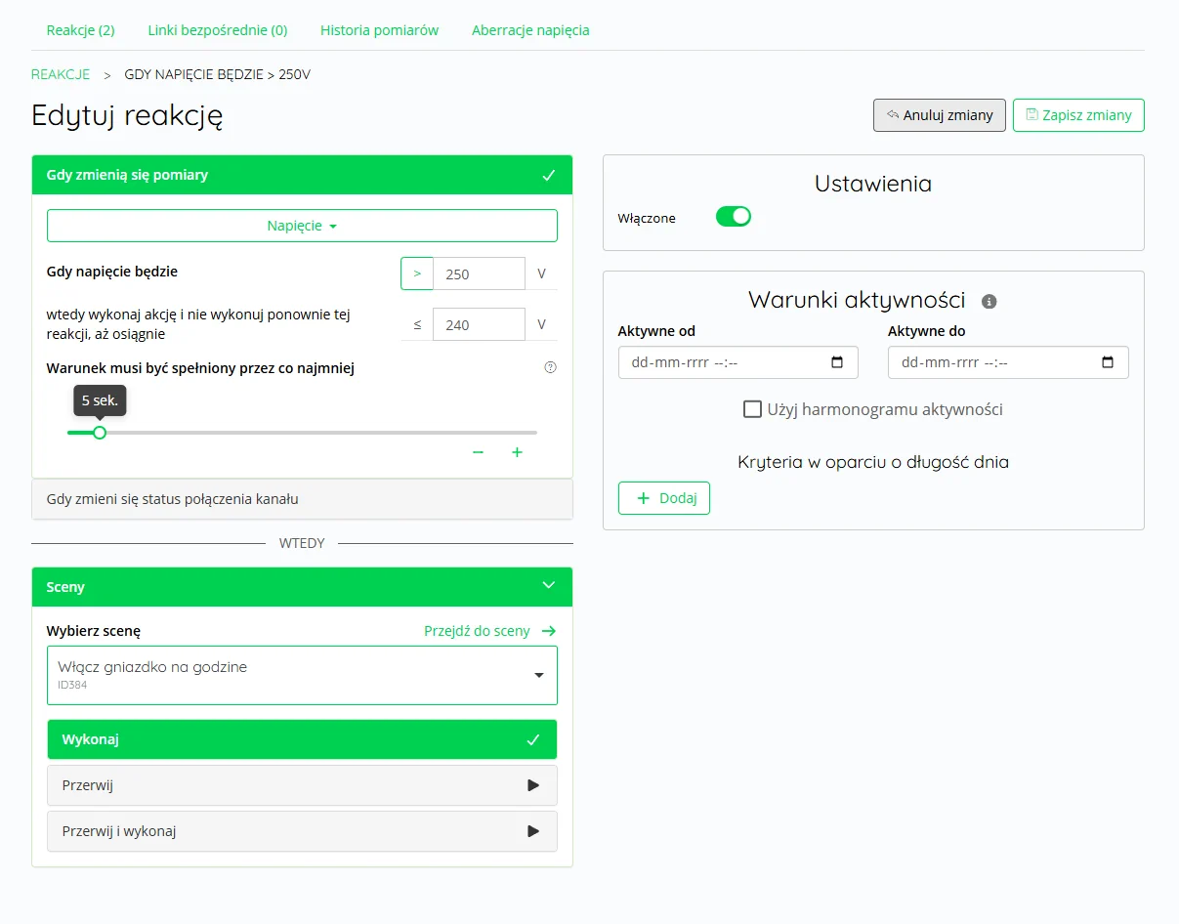This screenshot has width=1179, height=924.
Task: Open the Włącz gniazdko na godzinie scene dropdown
Action: (x=536, y=674)
